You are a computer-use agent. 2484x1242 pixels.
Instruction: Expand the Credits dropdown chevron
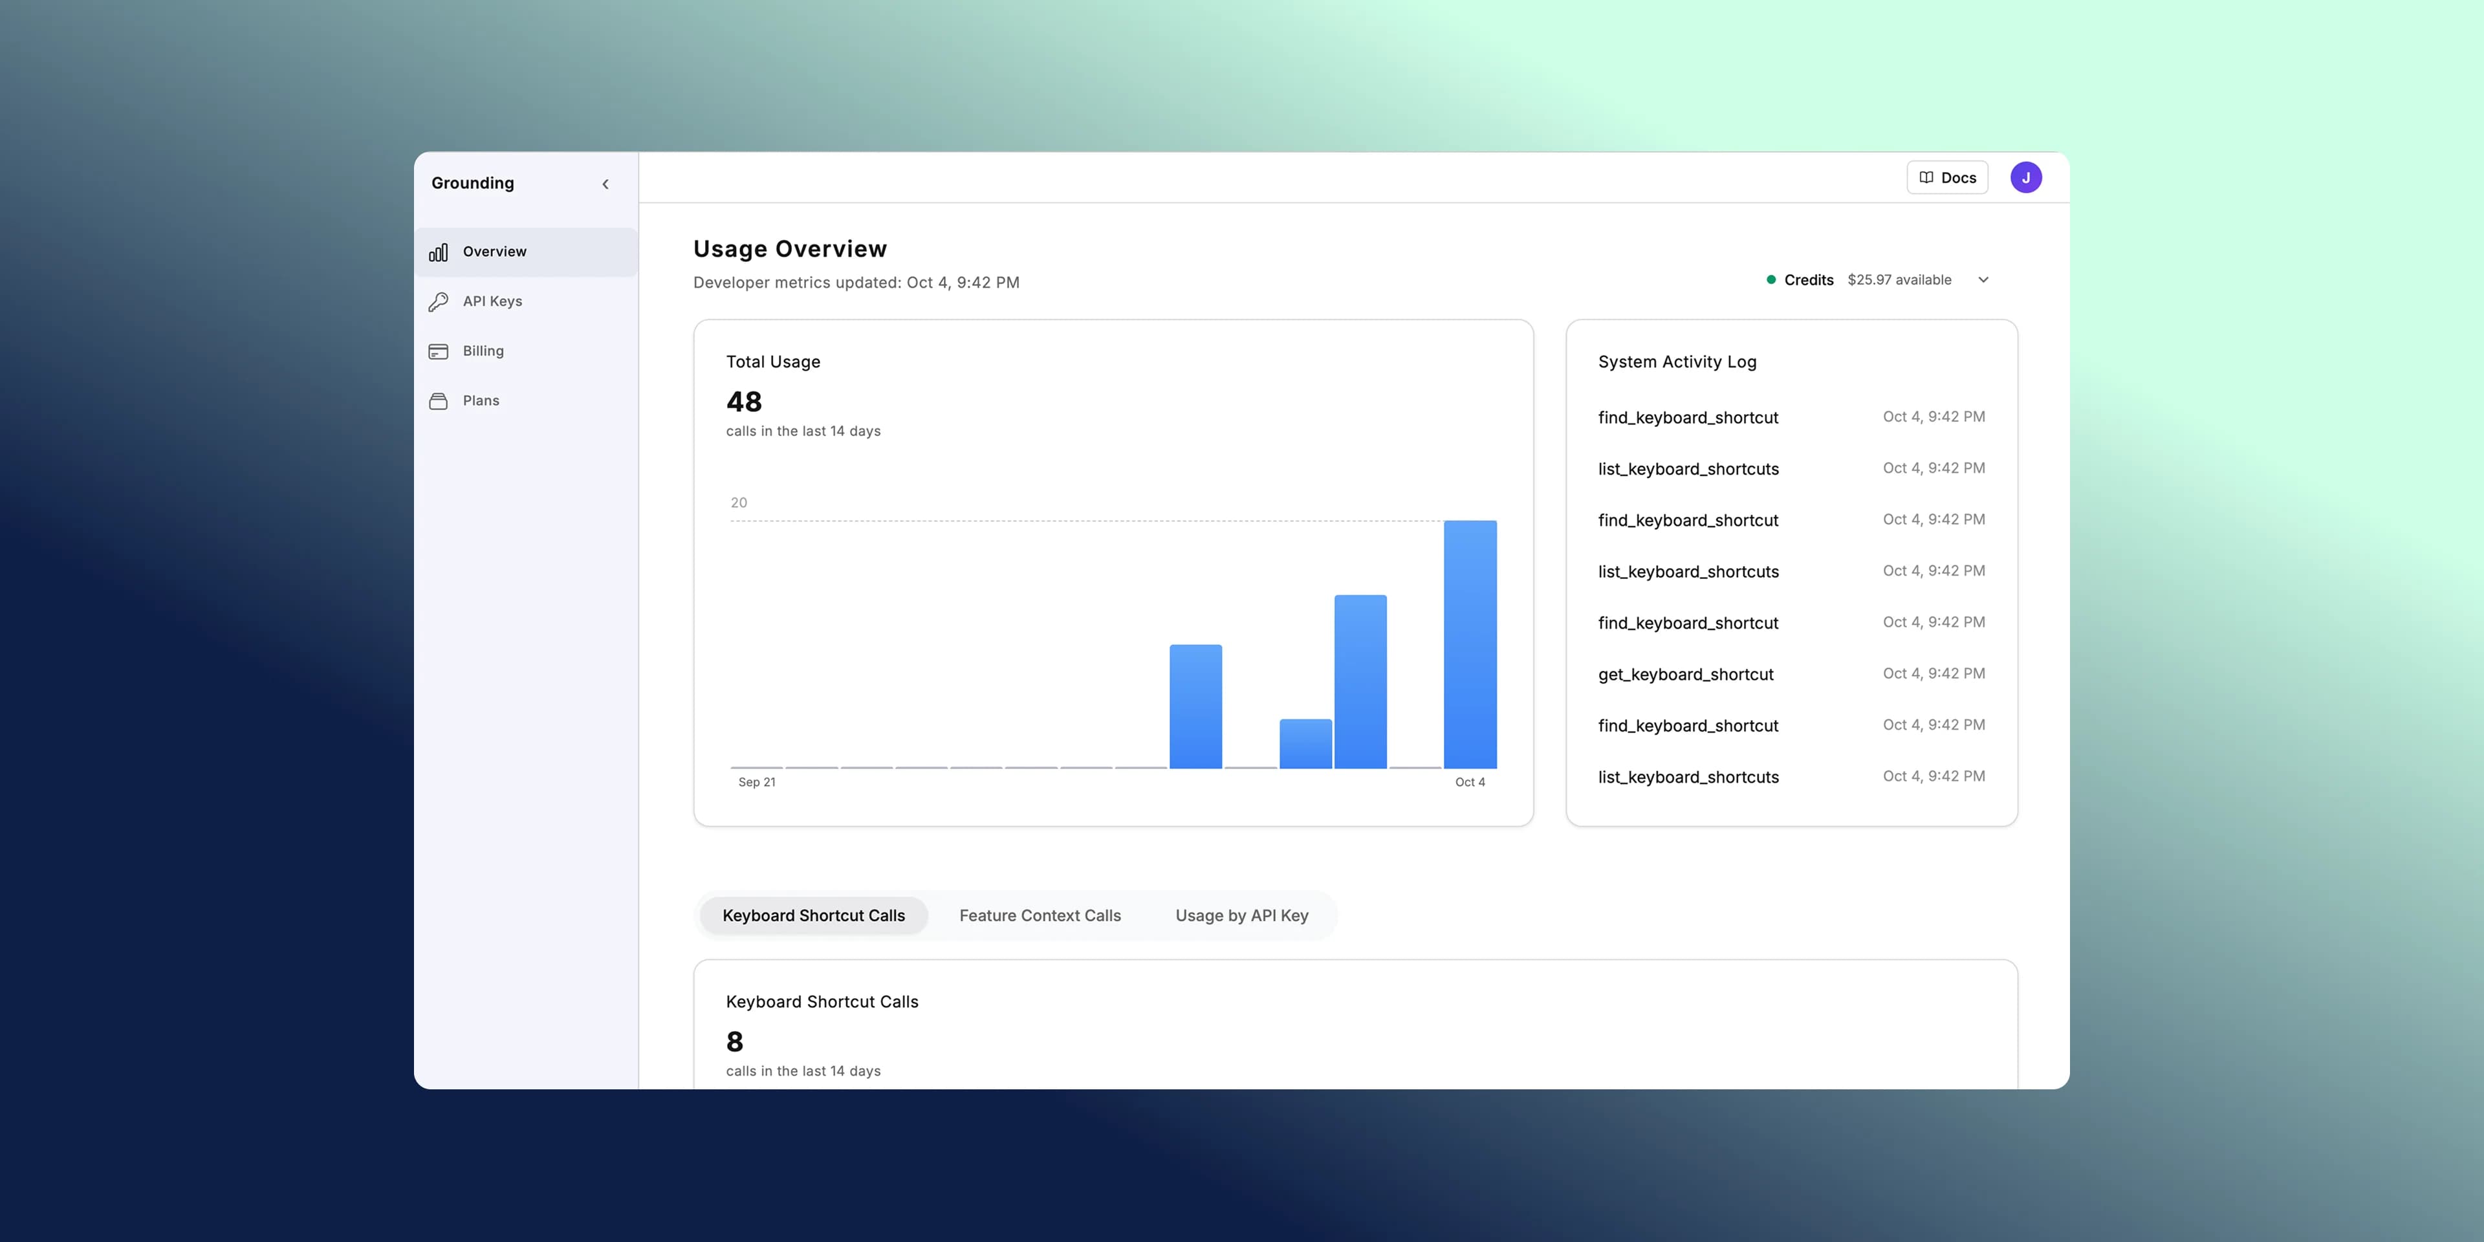click(1983, 279)
